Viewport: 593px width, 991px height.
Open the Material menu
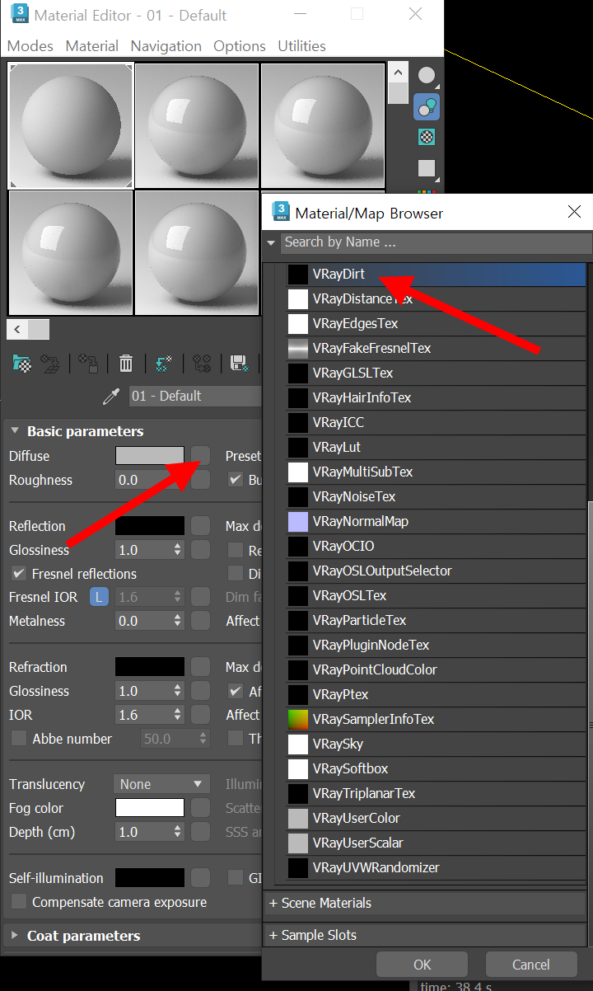(92, 46)
